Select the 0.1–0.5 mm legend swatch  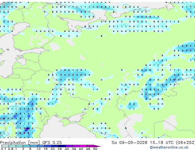pos(5,146)
